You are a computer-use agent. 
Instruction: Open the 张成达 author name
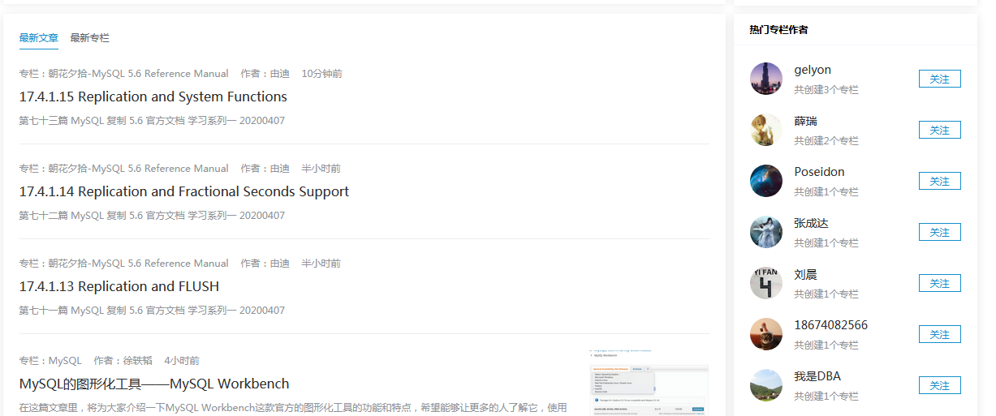point(811,223)
